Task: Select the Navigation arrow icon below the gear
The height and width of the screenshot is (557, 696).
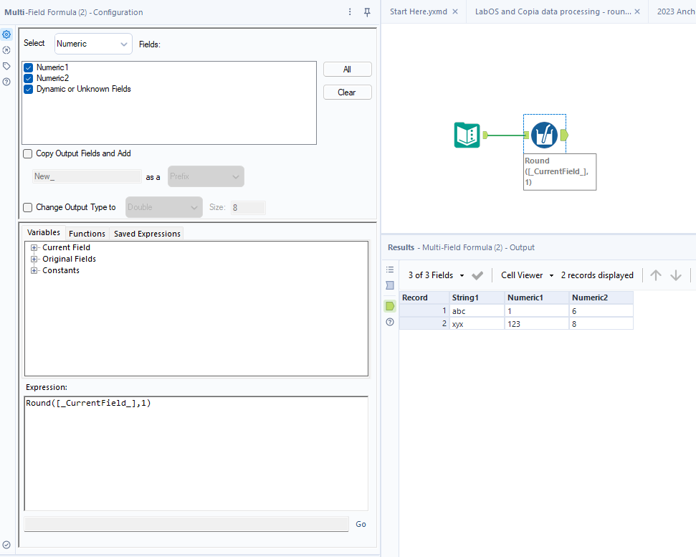Action: coord(6,50)
